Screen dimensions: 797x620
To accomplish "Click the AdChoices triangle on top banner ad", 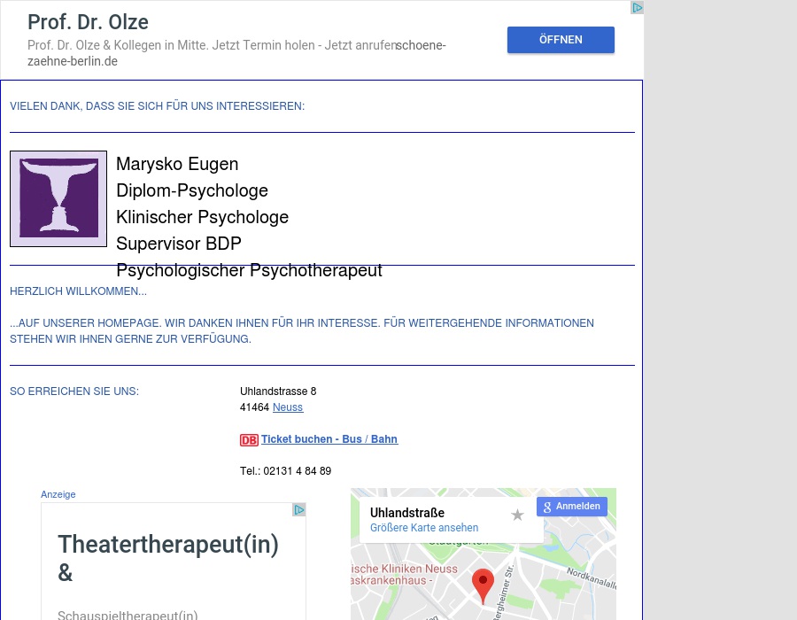I will click(x=636, y=8).
